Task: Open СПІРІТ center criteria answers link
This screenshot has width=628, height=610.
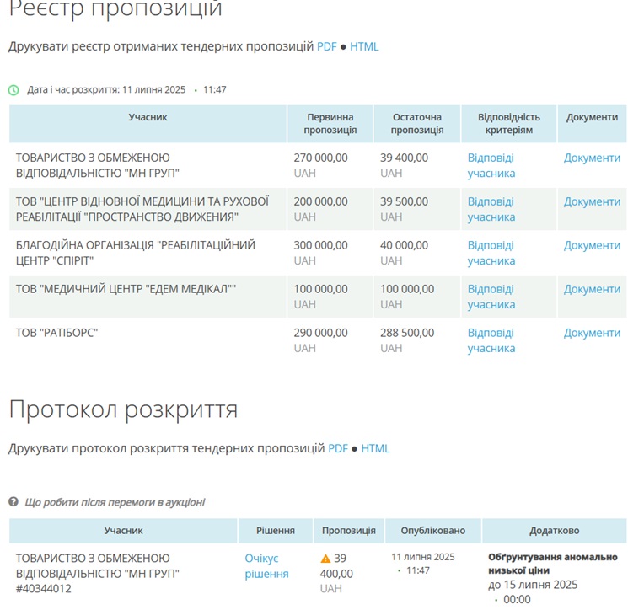Action: coord(491,253)
